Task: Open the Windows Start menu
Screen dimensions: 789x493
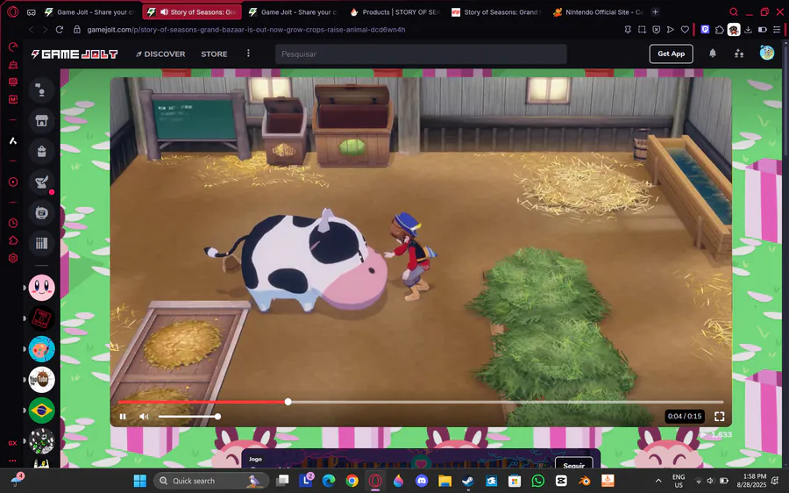Action: [x=140, y=481]
